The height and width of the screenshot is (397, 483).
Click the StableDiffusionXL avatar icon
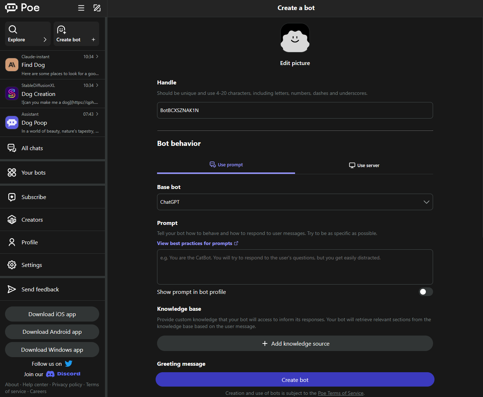12,93
